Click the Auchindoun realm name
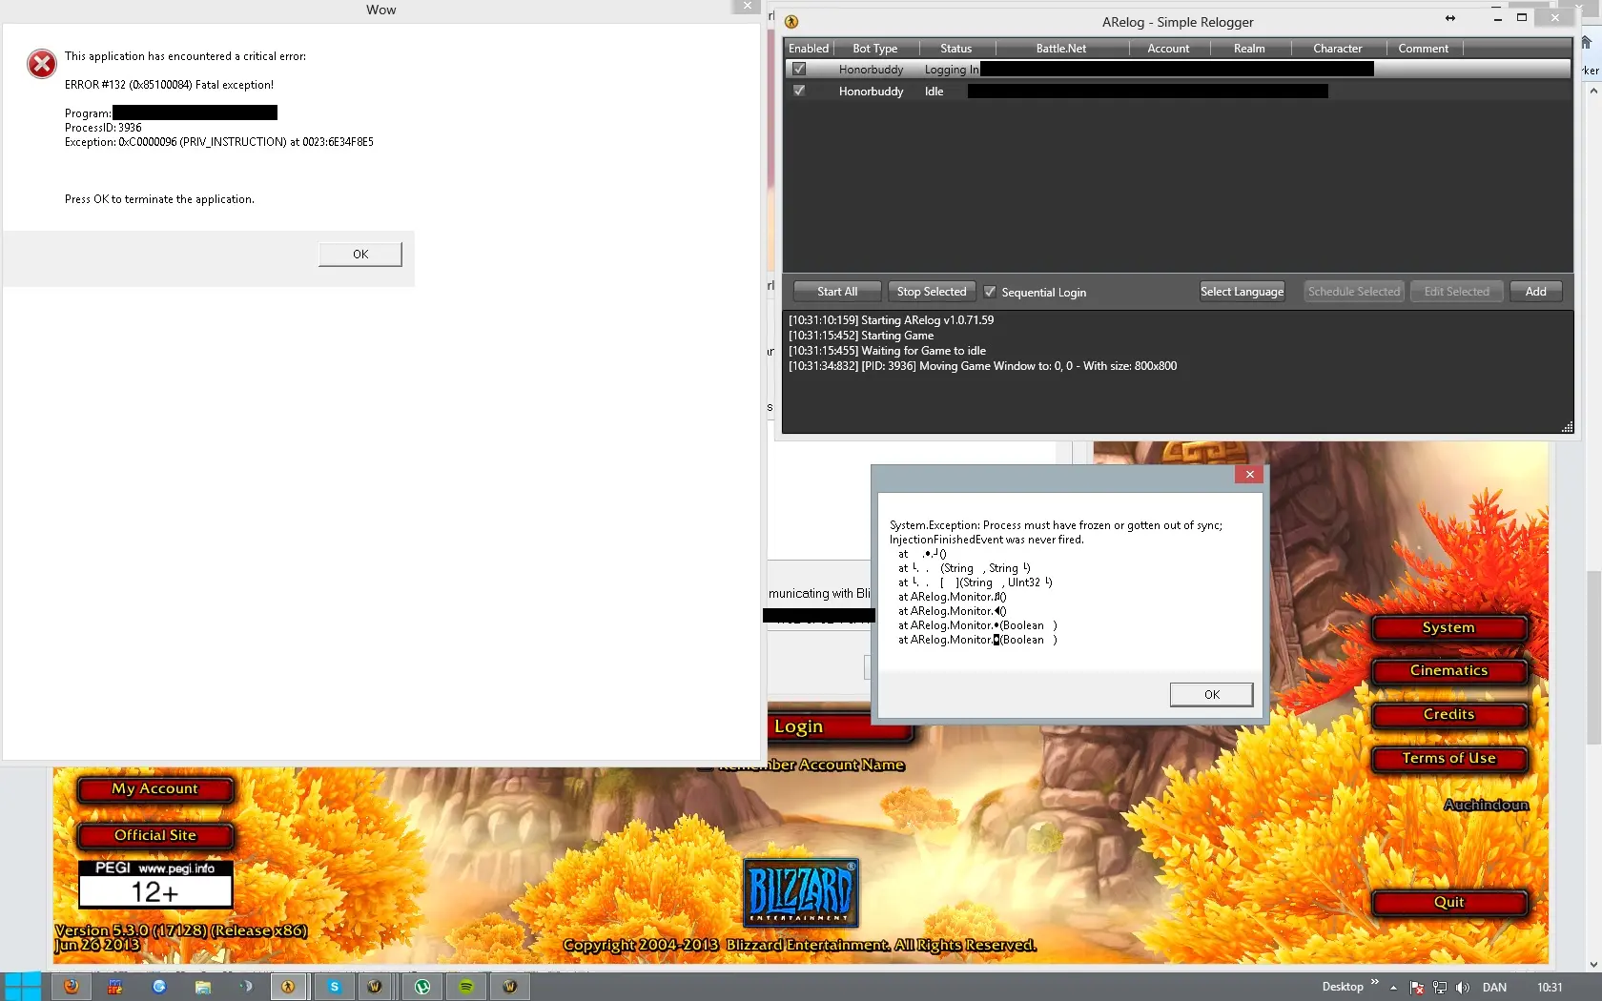Viewport: 1602px width, 1001px height. [x=1486, y=805]
